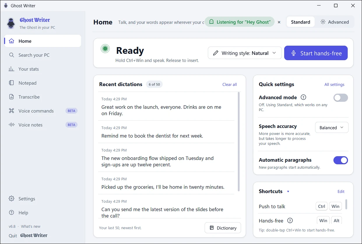Viewport: 362px width, 244px height.
Task: Select the "Can you send me the latest" dictation
Action: pyautogui.click(x=166, y=206)
